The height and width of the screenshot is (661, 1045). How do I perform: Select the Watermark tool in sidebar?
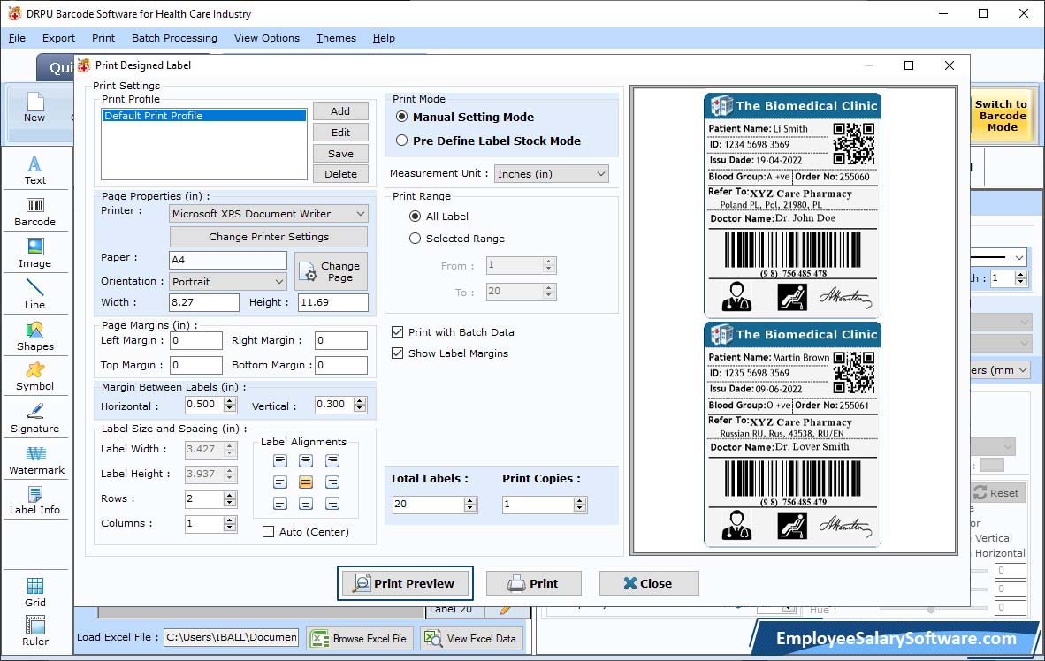click(36, 460)
